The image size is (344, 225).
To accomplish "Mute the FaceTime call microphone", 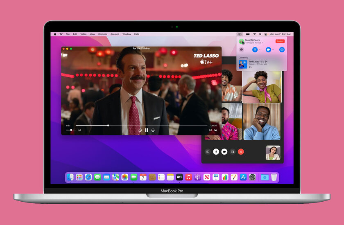I will point(216,152).
